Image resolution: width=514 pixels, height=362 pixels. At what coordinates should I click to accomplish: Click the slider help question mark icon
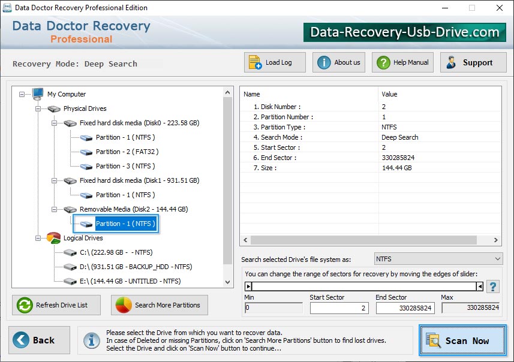point(492,286)
